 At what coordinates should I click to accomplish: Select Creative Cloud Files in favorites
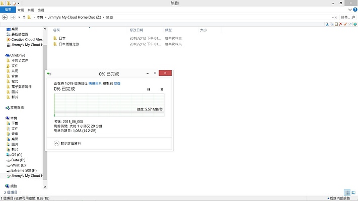point(25,39)
